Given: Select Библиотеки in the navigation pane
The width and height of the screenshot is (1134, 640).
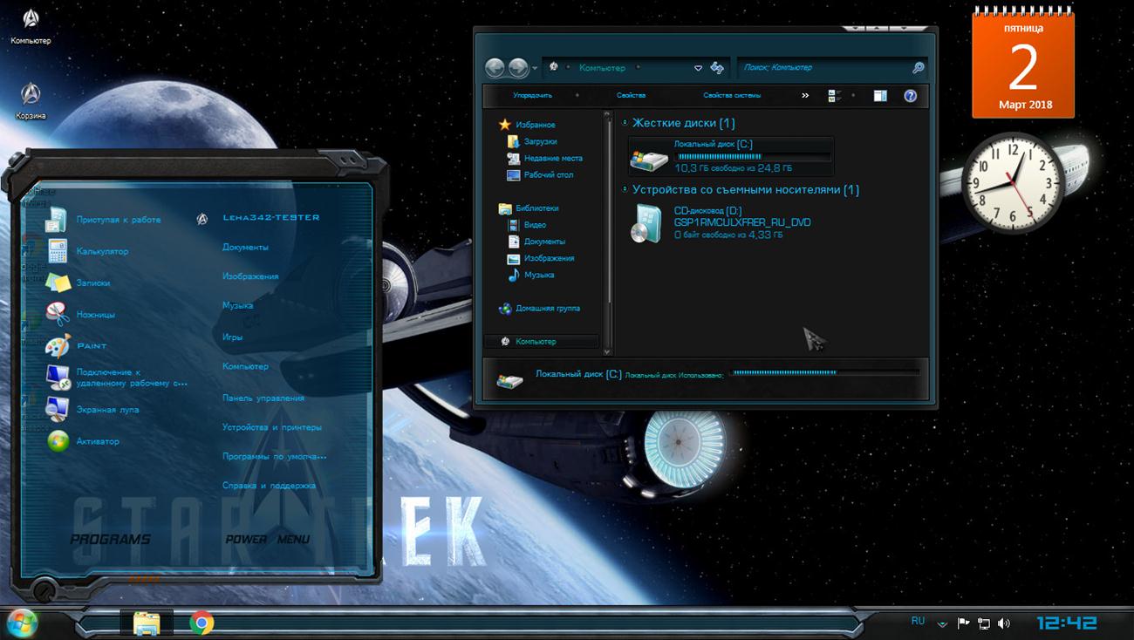Looking at the screenshot, I should pos(536,208).
